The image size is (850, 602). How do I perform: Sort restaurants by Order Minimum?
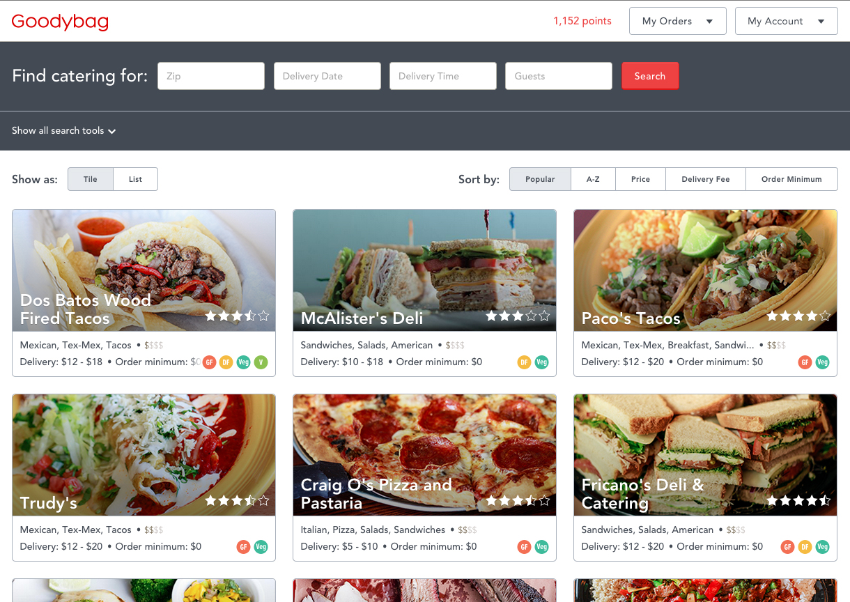[x=791, y=179]
